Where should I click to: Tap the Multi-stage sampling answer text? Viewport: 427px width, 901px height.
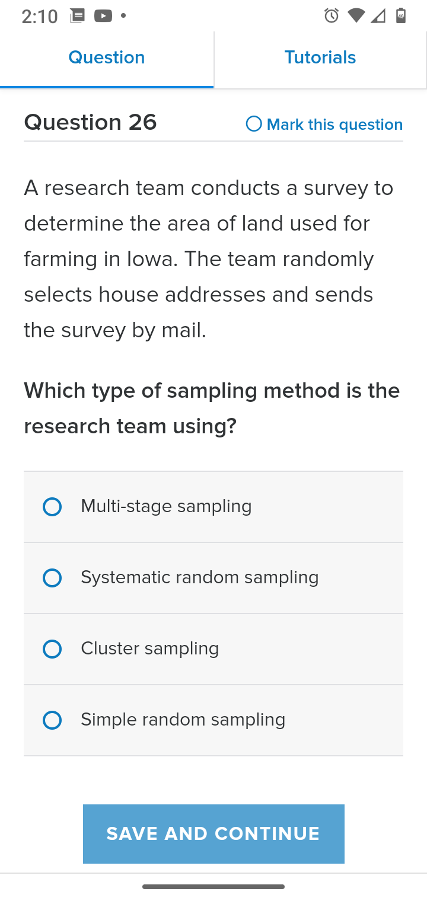pos(166,506)
